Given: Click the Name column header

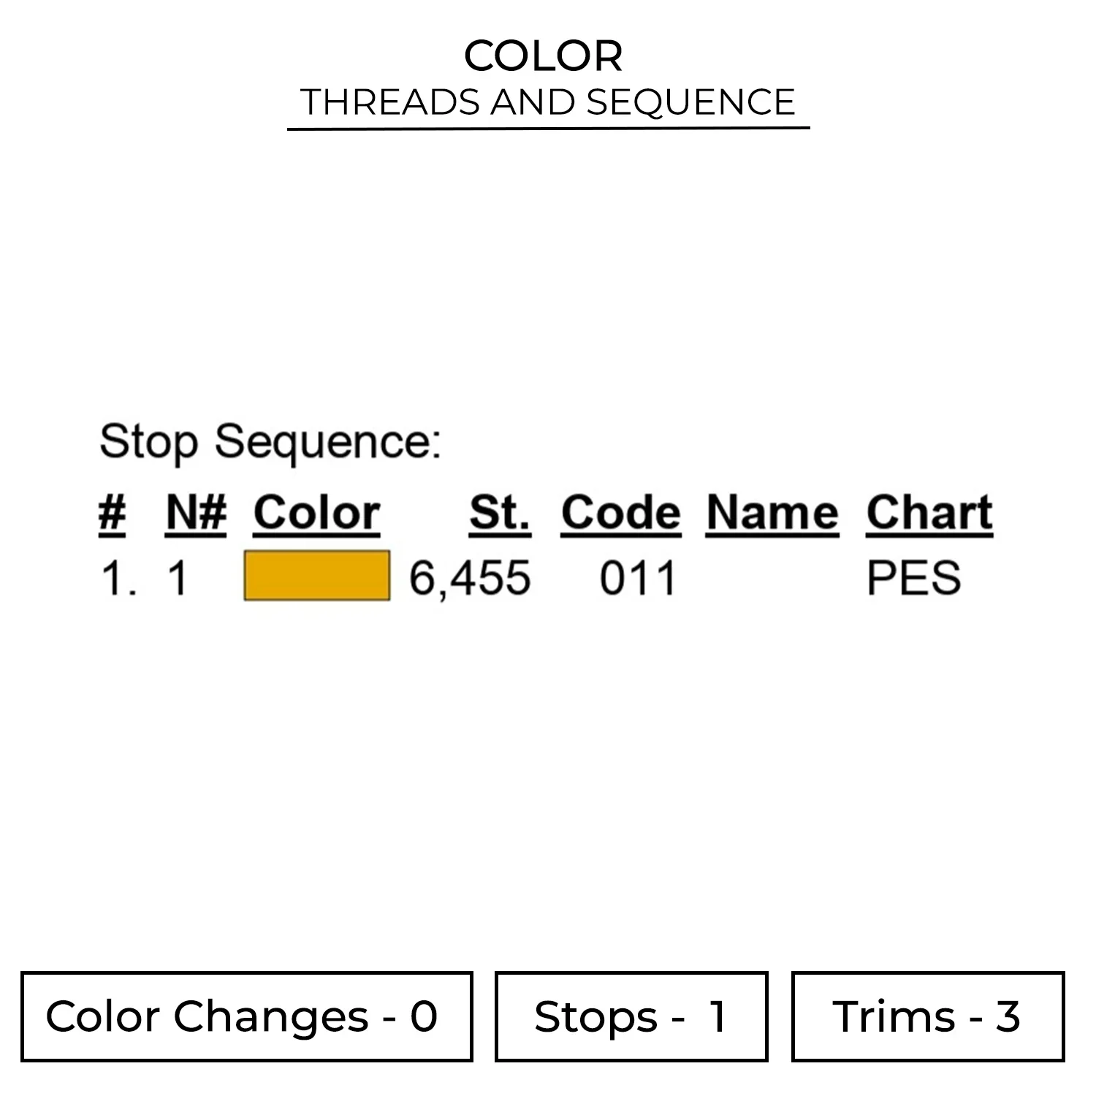Looking at the screenshot, I should [x=772, y=513].
